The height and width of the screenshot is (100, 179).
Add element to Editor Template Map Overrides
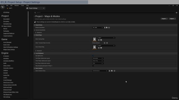[x=105, y=43]
